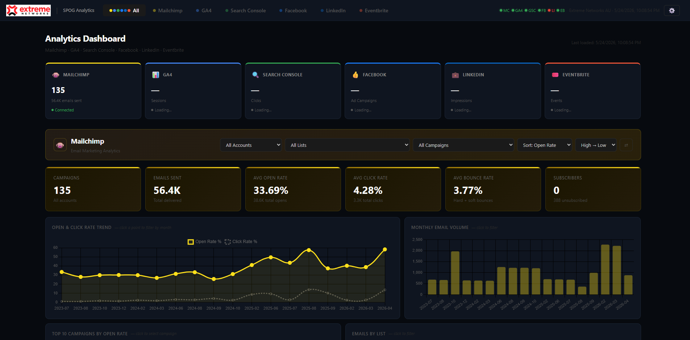This screenshot has width=690, height=340.
Task: Click the monkey icon beside Email Marketing Analytics
Action: [x=60, y=145]
